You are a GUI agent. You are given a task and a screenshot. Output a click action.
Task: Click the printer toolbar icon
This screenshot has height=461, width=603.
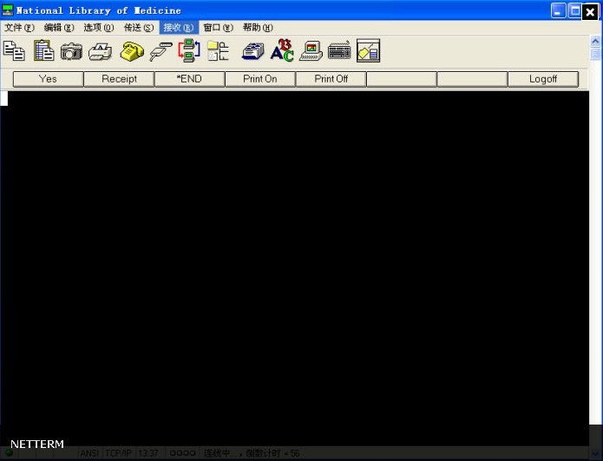100,51
